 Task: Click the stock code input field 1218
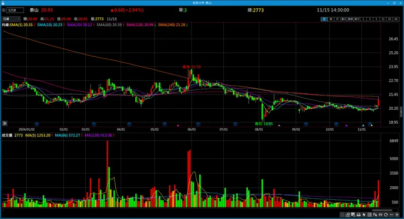15,10
